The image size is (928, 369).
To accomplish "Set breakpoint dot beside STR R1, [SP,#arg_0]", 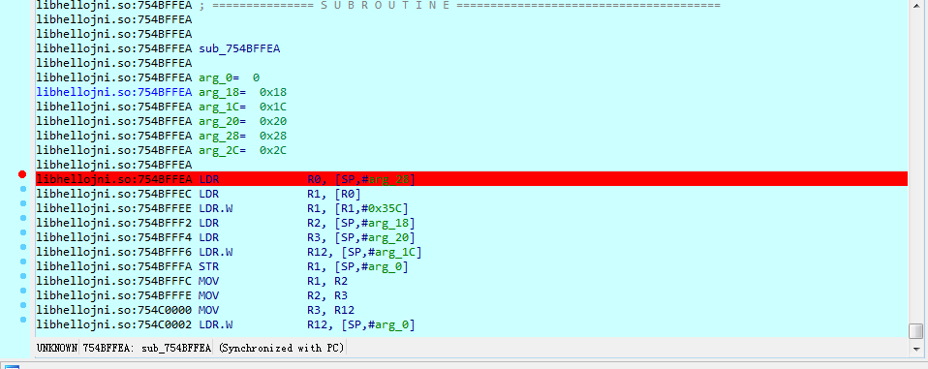I will pos(23,261).
